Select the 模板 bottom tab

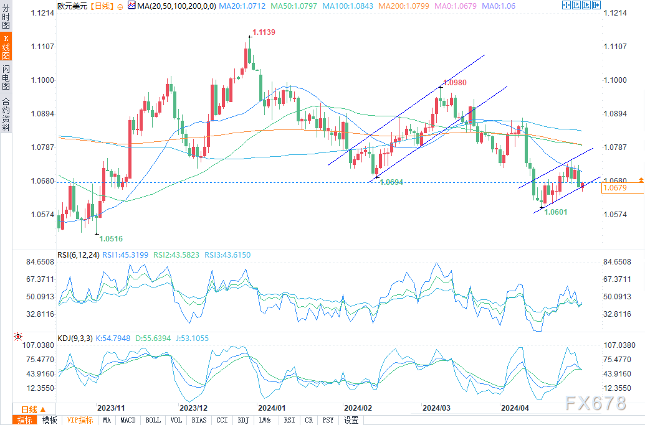click(49, 420)
